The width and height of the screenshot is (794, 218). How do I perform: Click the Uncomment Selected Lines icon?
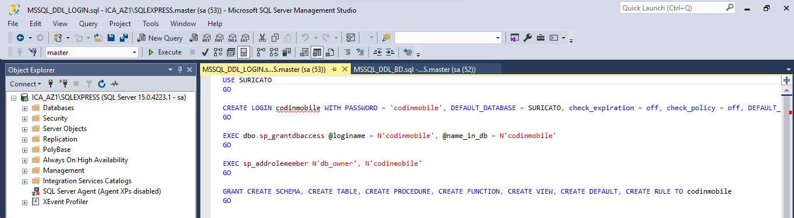click(359, 52)
